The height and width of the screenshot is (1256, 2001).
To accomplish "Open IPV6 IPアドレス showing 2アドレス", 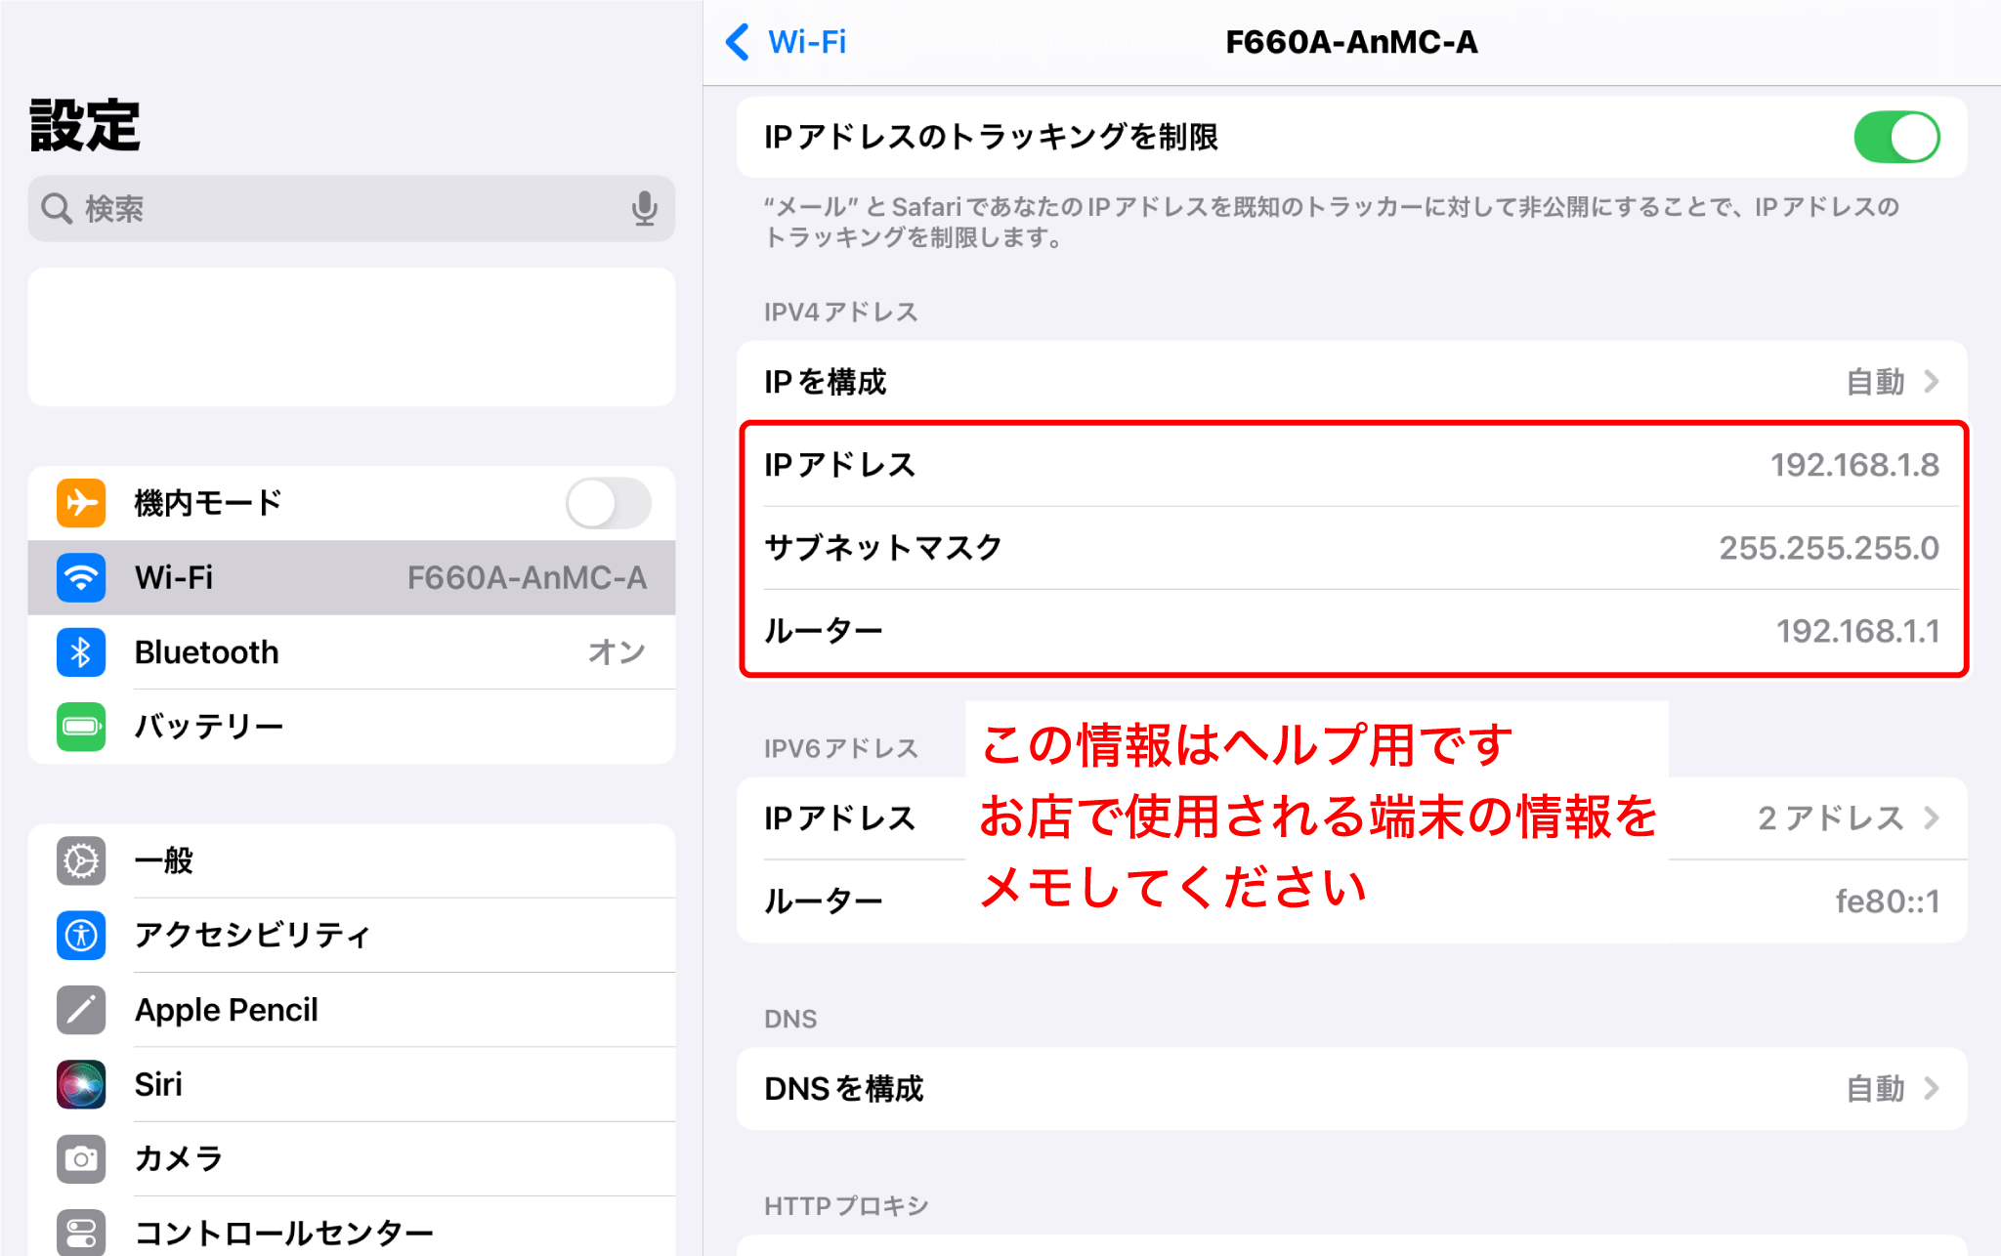I will 1934,817.
